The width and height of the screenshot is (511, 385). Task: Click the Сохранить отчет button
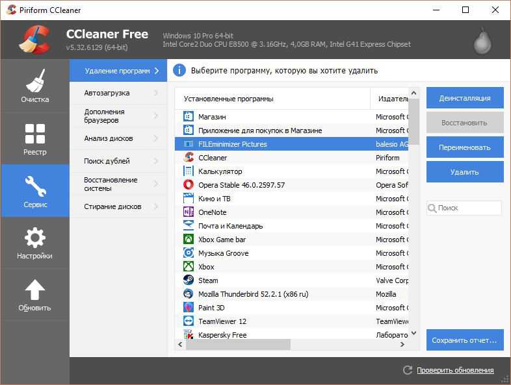coord(464,340)
